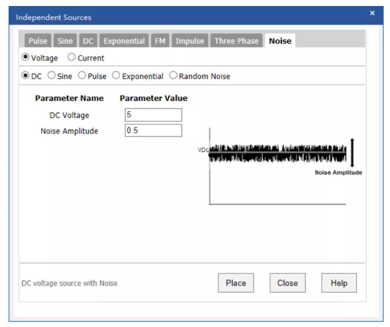Open the FM tab
This screenshot has width=390, height=327.
160,41
